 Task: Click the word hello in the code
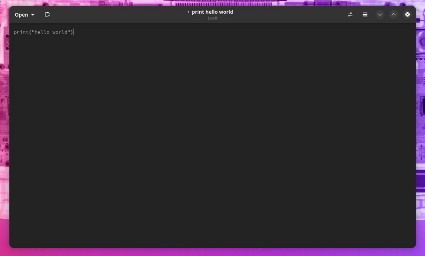tap(42, 31)
